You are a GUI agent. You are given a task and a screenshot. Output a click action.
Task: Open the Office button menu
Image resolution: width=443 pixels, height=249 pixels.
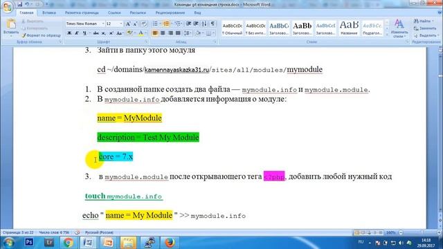[x=8, y=7]
